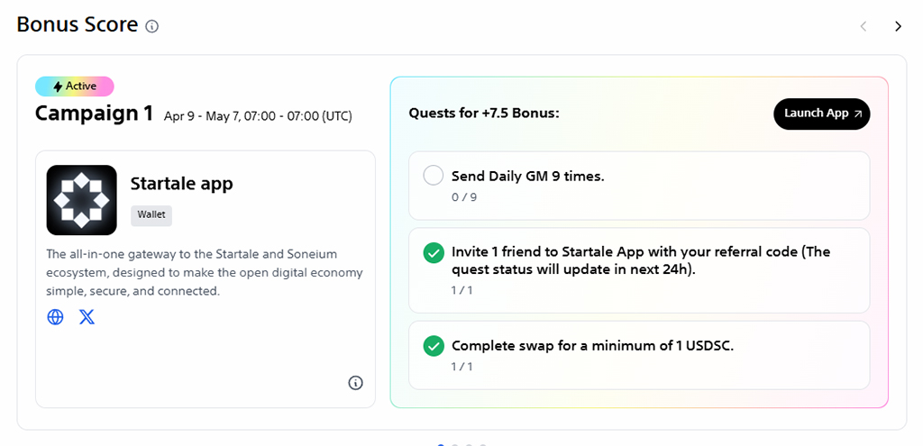Click the info icon in Startale app card
This screenshot has width=923, height=446.
355,383
